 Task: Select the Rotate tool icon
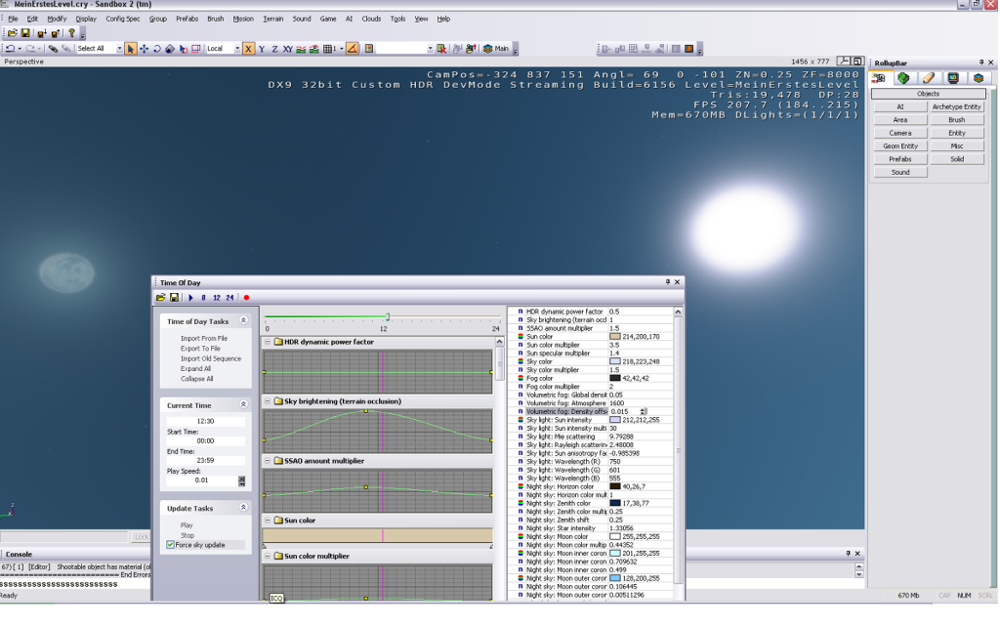click(x=157, y=49)
